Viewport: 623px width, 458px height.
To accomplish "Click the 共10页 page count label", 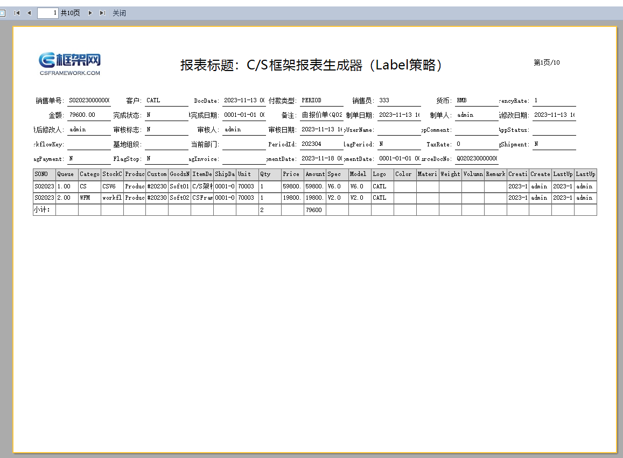I will pos(71,13).
